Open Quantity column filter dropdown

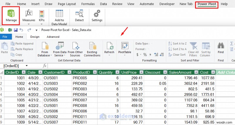point(117,72)
